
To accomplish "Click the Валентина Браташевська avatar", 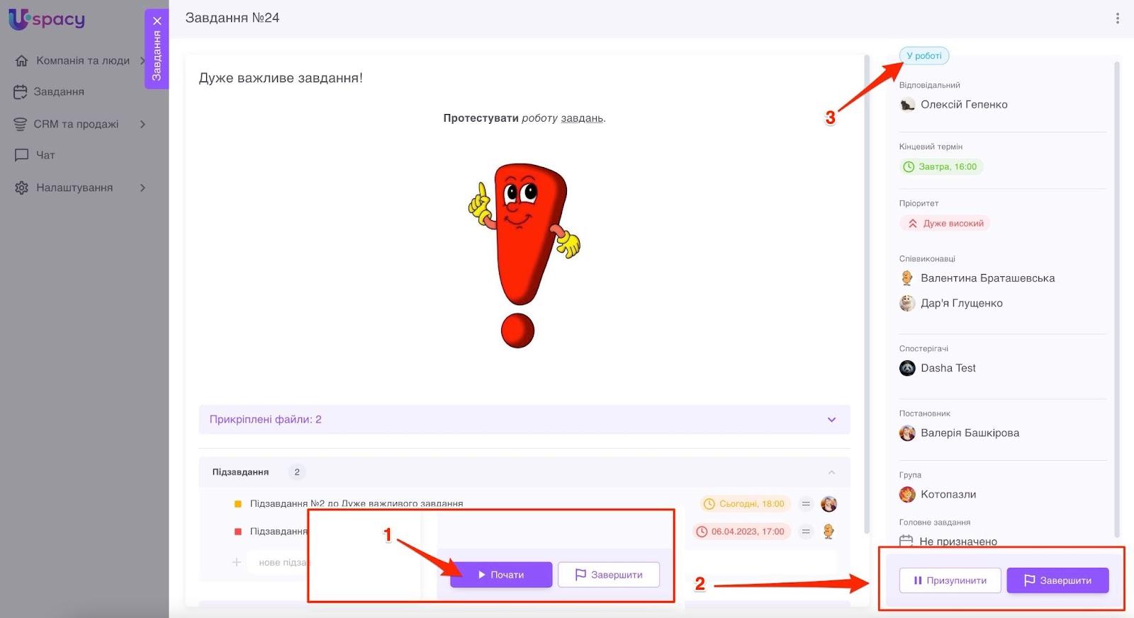I will tap(907, 278).
